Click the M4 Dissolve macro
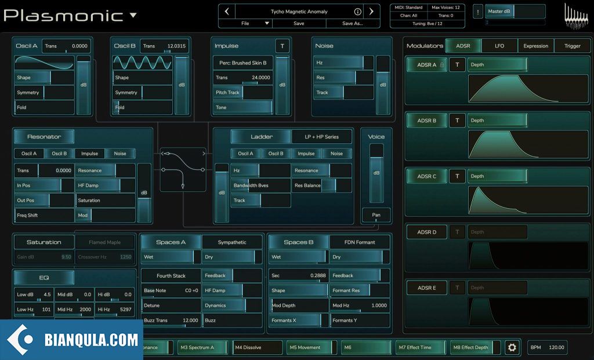The width and height of the screenshot is (594, 360). [257, 347]
